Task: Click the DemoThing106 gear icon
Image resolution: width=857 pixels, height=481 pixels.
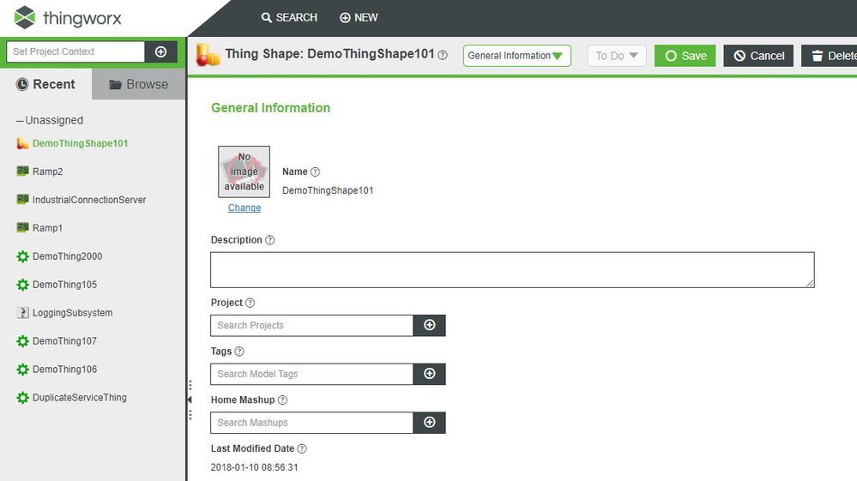Action: 22,370
